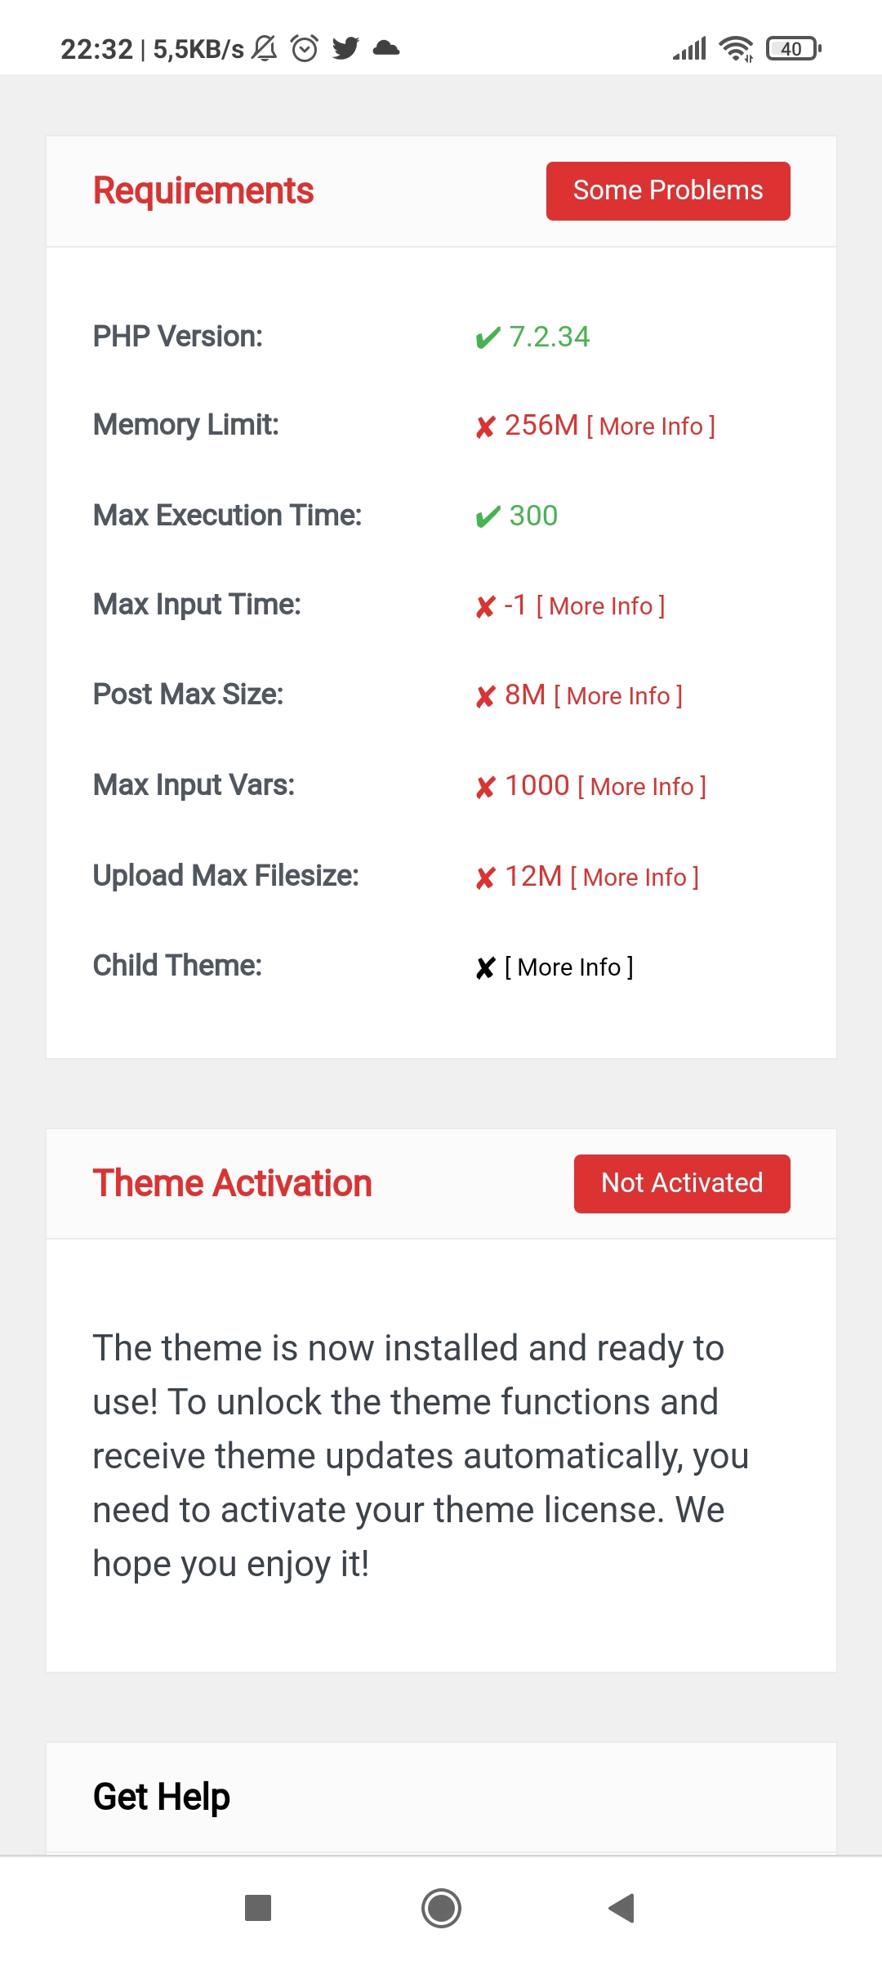Tap the recent apps square button
Image resolution: width=882 pixels, height=1961 pixels.
(x=258, y=1908)
